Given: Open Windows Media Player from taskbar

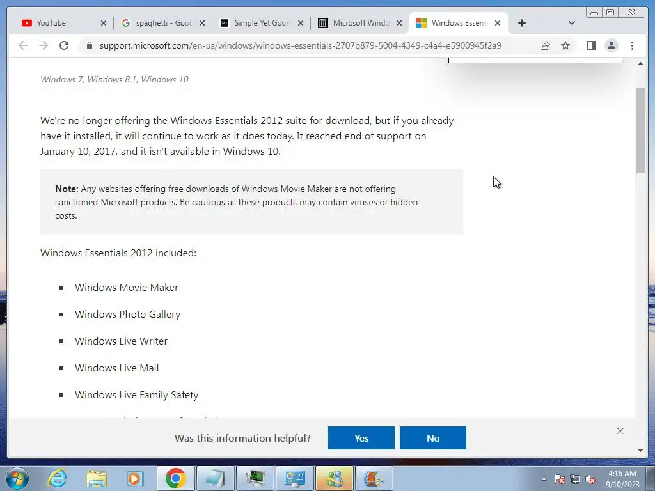Looking at the screenshot, I should 136,478.
